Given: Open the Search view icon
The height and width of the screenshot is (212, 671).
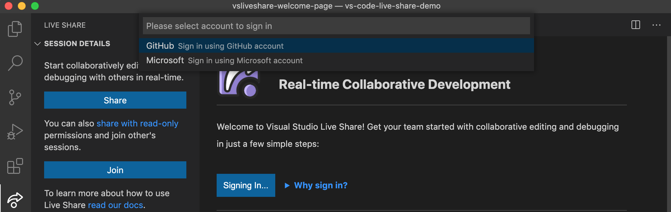Looking at the screenshot, I should point(15,63).
